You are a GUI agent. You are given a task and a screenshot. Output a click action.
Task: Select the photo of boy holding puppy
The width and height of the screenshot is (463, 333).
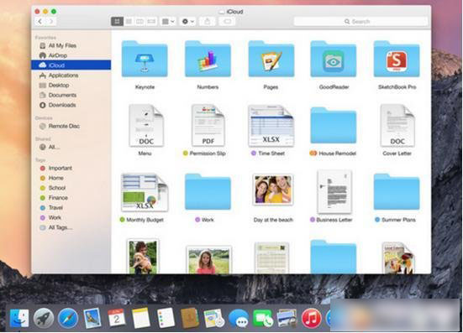pyautogui.click(x=143, y=257)
